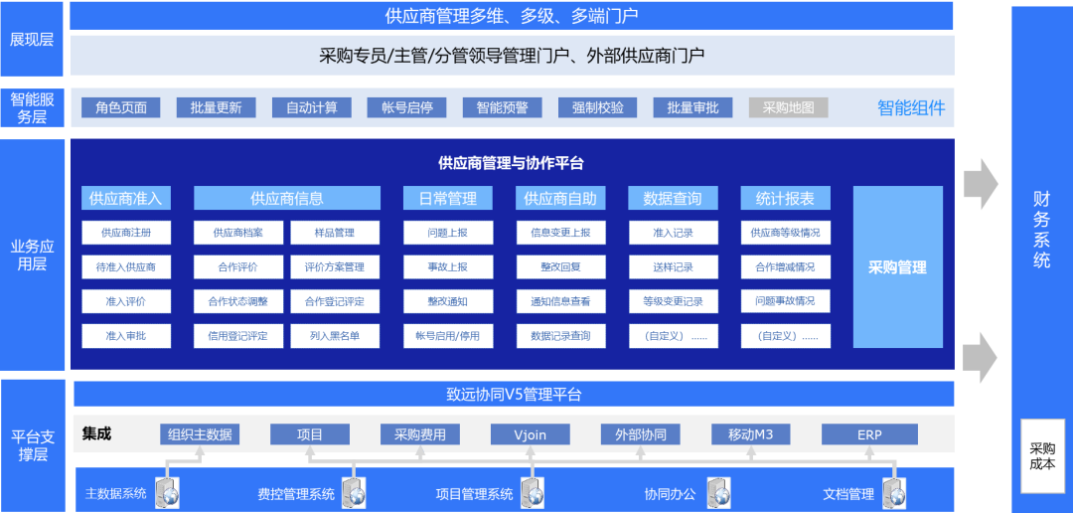The image size is (1073, 513).
Task: Select the Vjoin integration box
Action: [531, 434]
